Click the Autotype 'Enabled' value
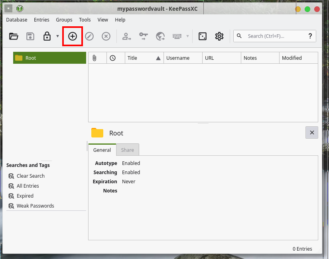The width and height of the screenshot is (329, 259). 131,163
